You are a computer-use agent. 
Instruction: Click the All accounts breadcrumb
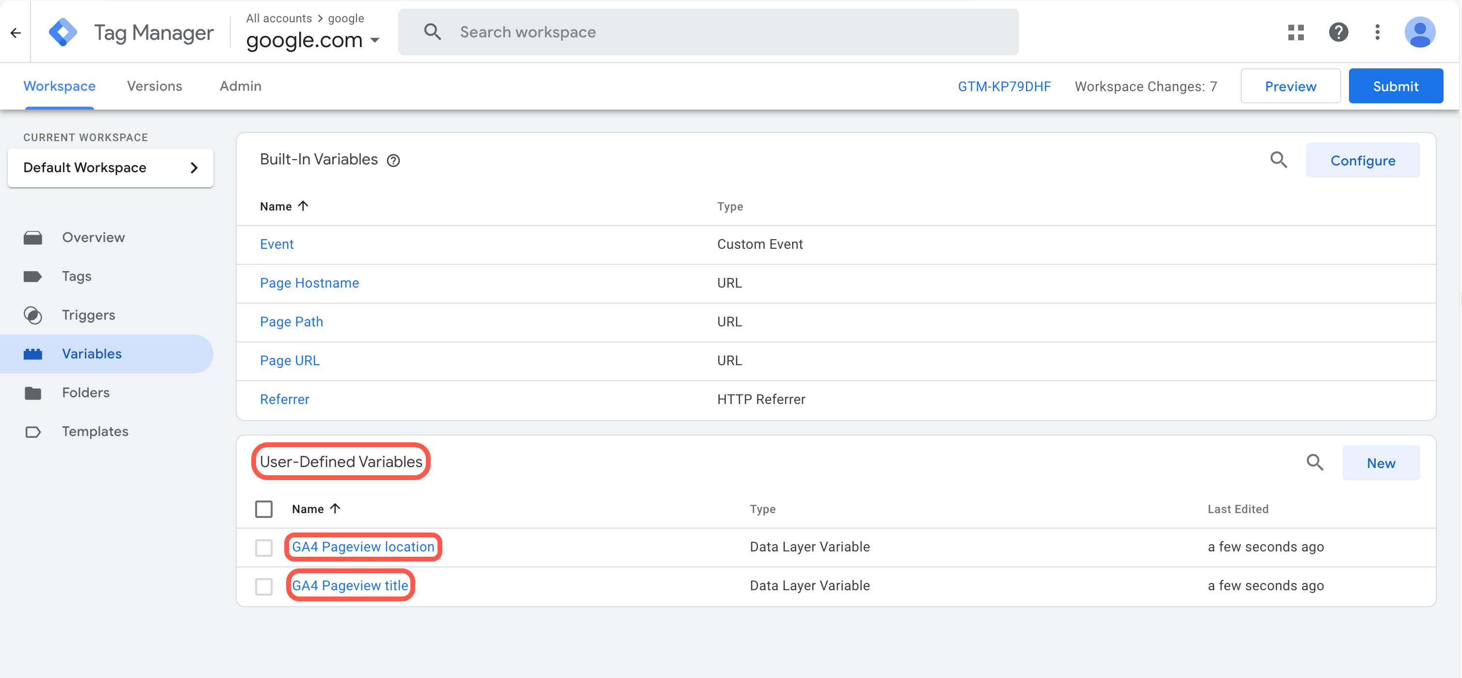pos(278,18)
